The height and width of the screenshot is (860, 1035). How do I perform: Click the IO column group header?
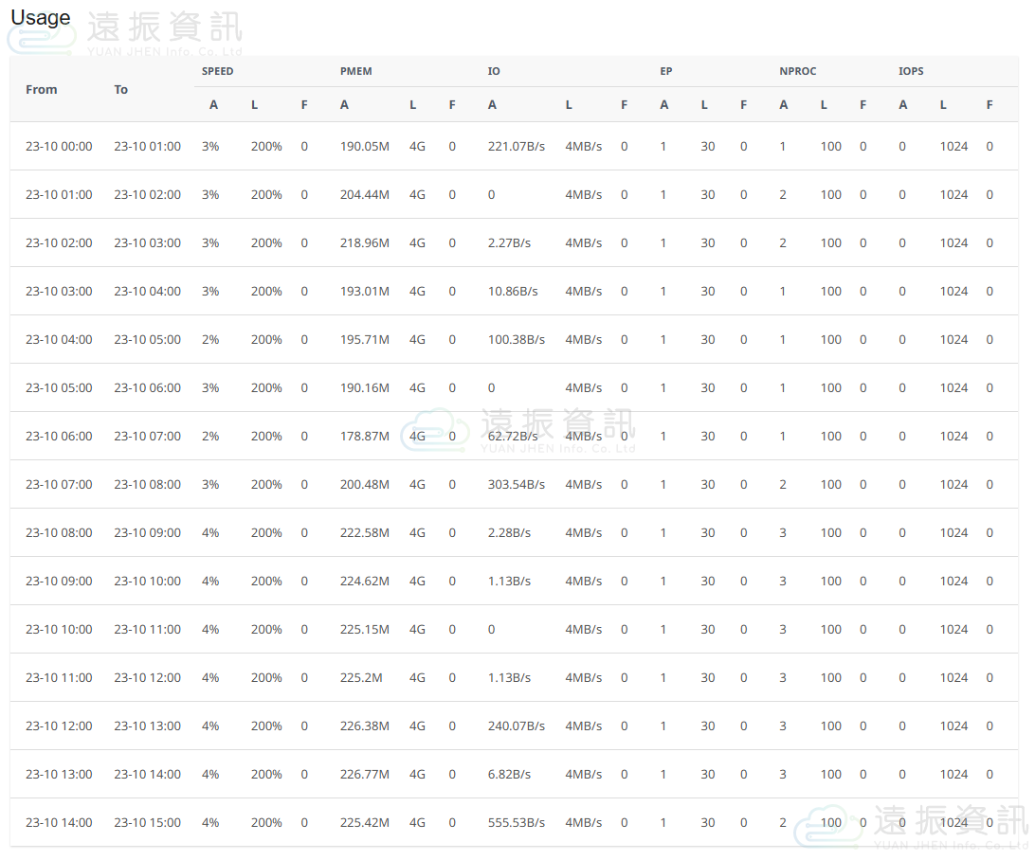(494, 71)
